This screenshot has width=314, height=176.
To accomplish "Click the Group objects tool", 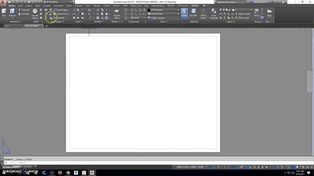I will (257, 13).
